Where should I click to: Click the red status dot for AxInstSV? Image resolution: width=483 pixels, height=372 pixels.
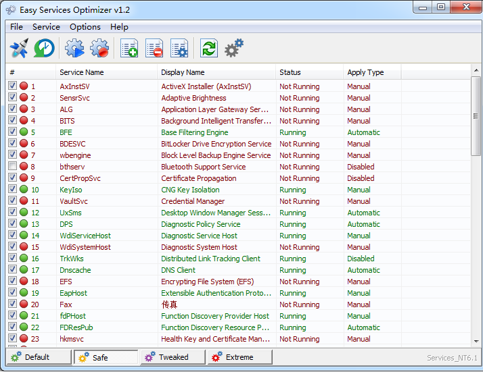[x=24, y=86]
